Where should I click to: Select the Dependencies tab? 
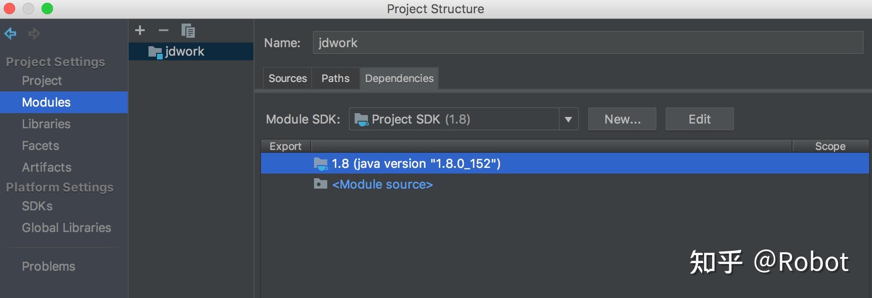coord(399,78)
